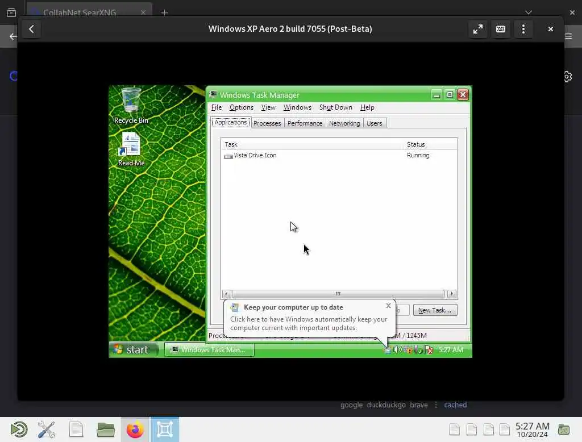Switch to the Users tab

(x=374, y=123)
